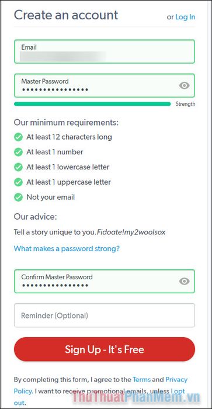Viewport: 212px width, 409px height.
Task: Show the Master Password with the eye icon
Action: [185, 85]
